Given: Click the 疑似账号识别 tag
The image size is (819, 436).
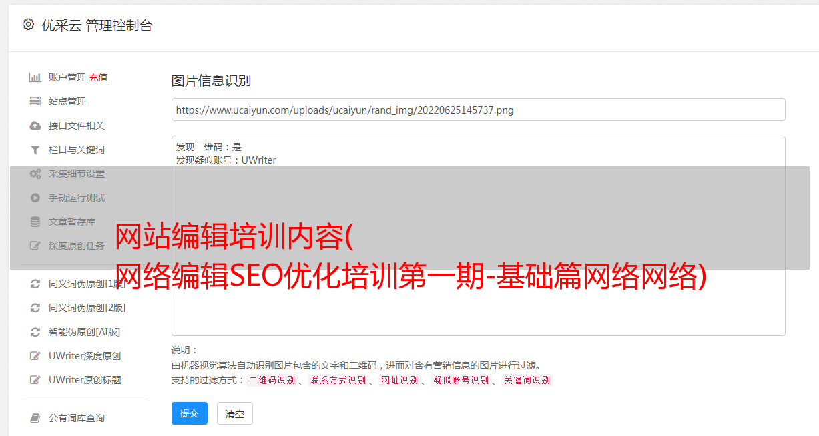Looking at the screenshot, I should coord(461,380).
